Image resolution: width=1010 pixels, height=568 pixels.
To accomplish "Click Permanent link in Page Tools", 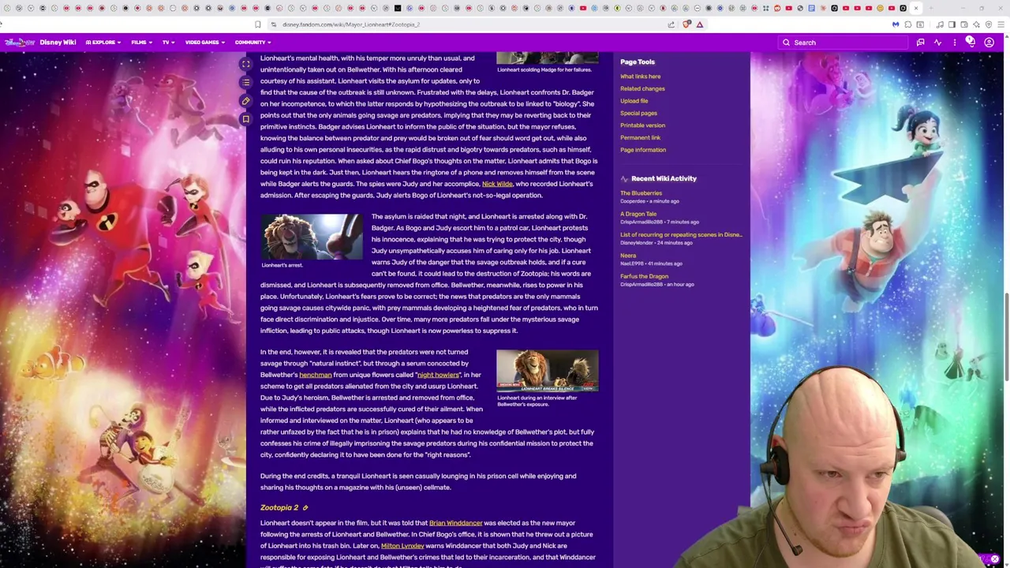I will click(x=640, y=137).
